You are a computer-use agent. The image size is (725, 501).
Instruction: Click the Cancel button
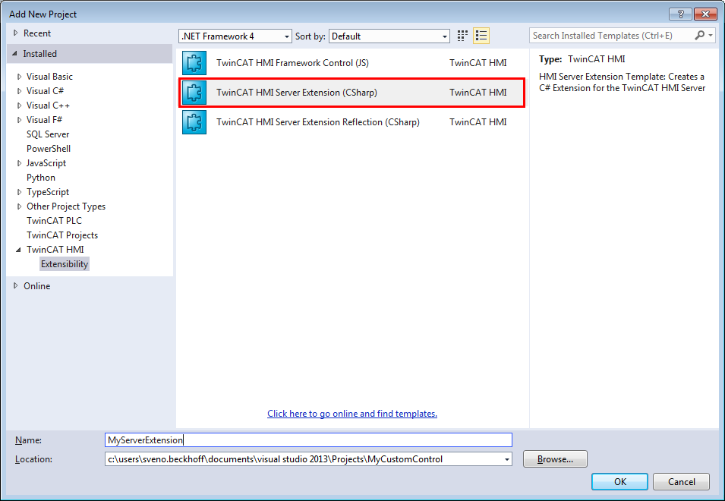[681, 481]
